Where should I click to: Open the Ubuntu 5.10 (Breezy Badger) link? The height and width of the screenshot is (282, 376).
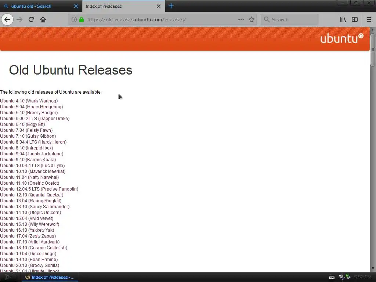[29, 112]
